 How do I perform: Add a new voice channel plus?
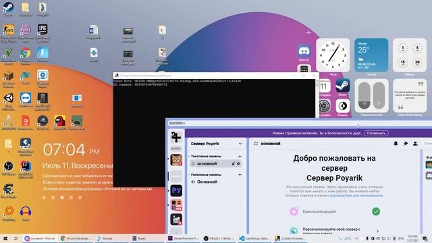point(240,174)
